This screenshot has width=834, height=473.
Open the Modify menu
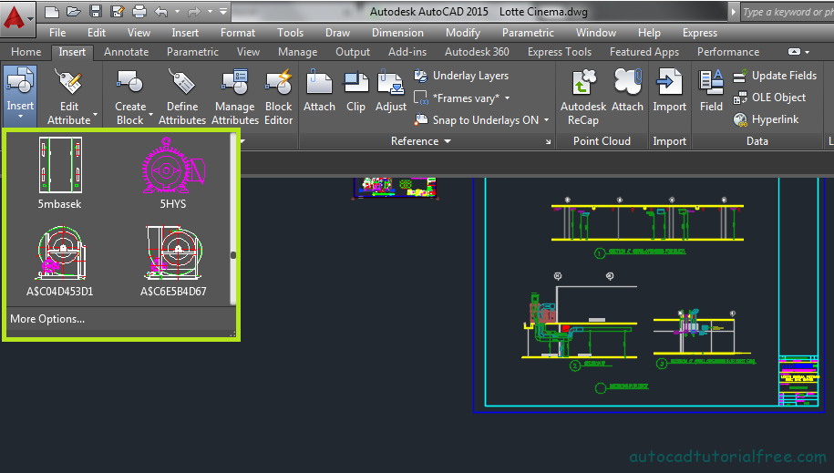463,33
